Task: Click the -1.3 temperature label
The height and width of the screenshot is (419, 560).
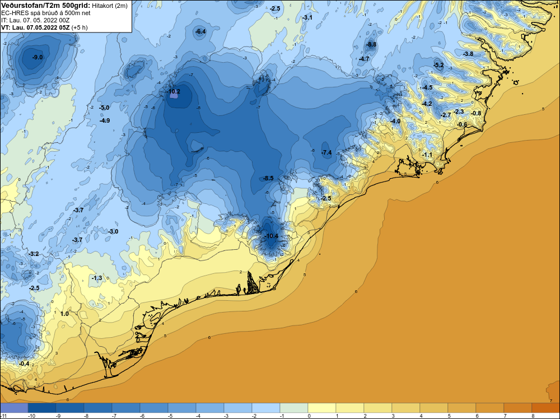Action: pos(97,278)
